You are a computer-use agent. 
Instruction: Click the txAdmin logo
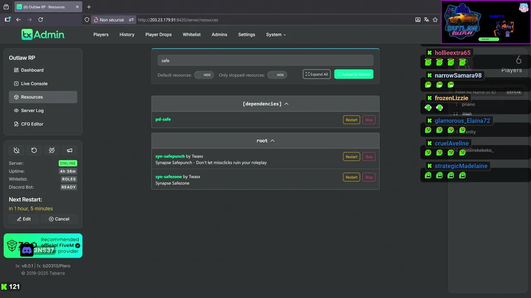click(x=43, y=34)
